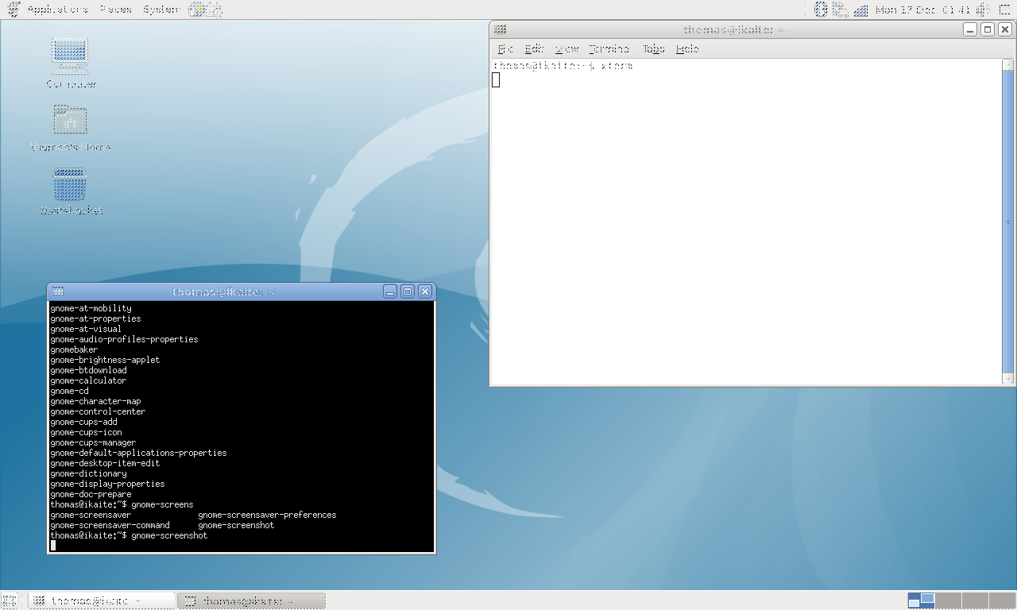Switch to the first taskbar window button

coord(102,600)
